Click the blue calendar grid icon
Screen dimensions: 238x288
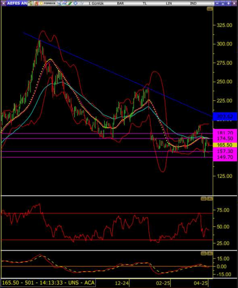(59, 3)
